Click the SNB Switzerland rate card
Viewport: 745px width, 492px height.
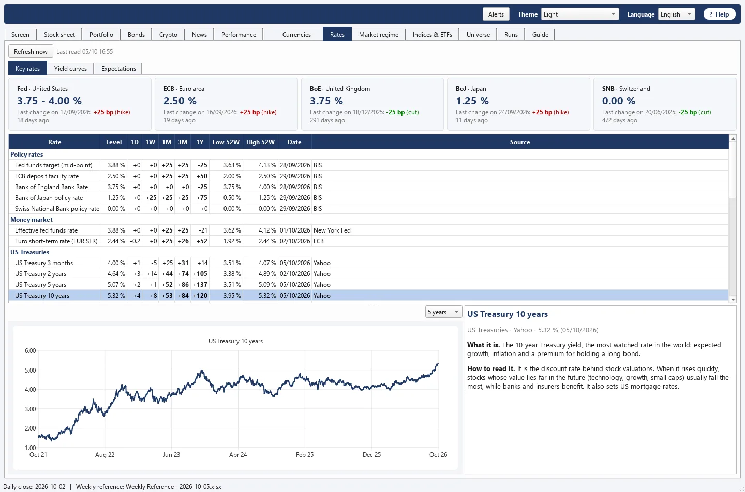[665, 104]
